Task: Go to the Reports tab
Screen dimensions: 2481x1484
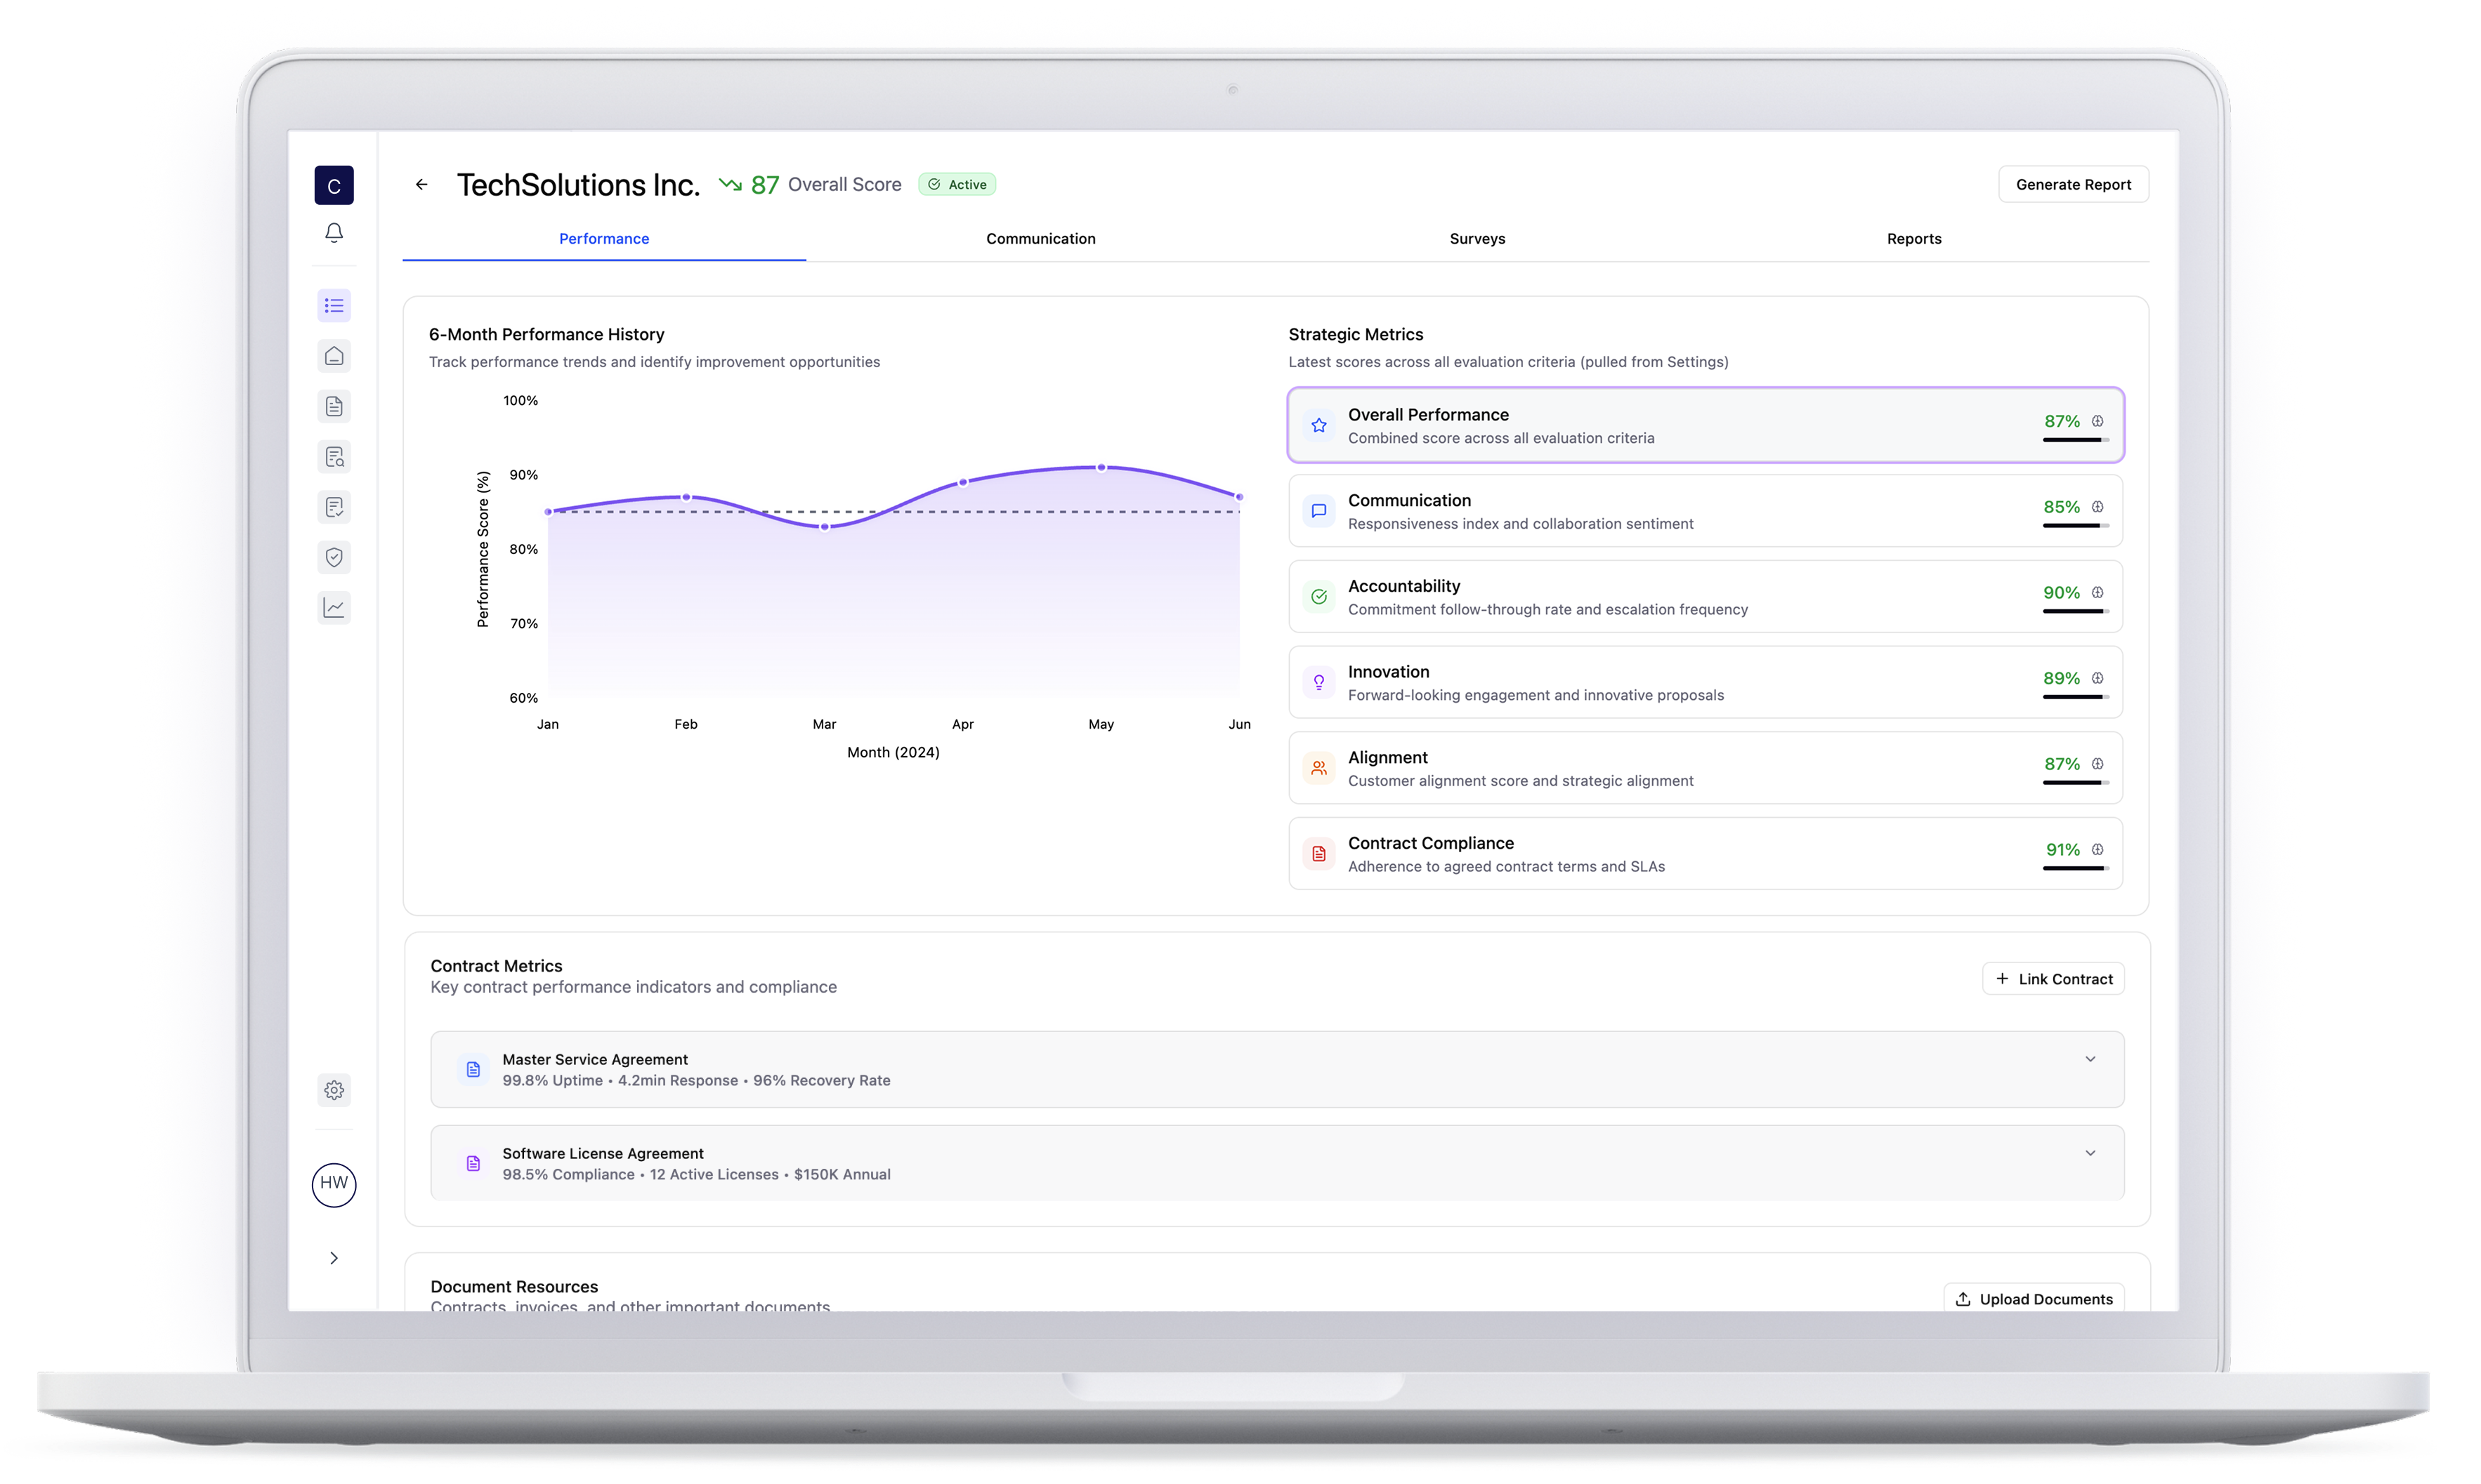Action: point(1913,238)
